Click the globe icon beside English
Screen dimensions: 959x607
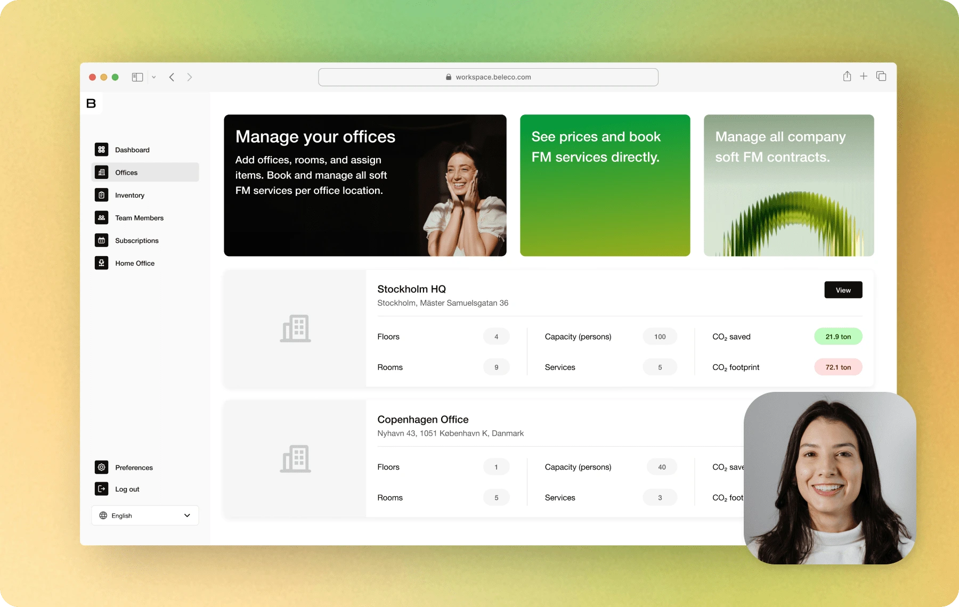(x=103, y=515)
